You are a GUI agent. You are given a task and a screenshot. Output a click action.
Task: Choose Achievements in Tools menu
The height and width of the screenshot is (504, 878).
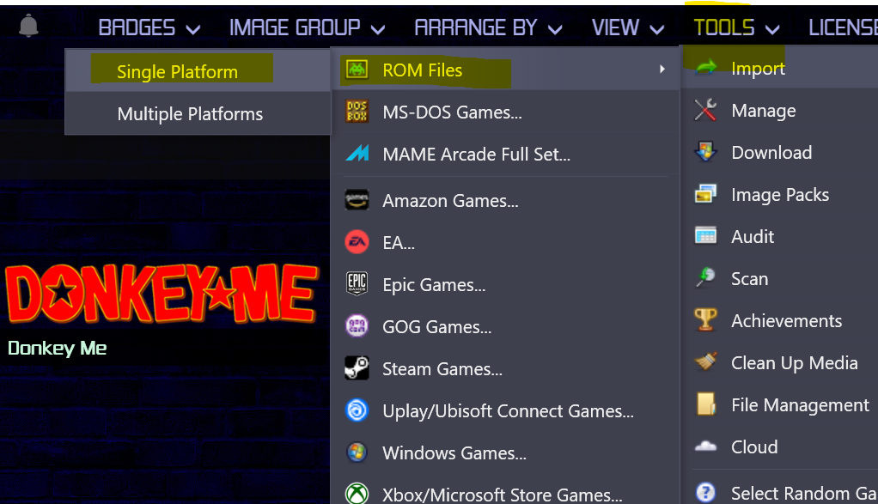click(780, 320)
